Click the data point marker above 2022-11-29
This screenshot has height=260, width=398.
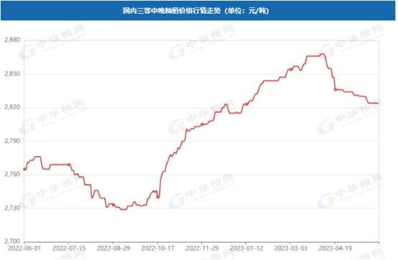coord(202,124)
